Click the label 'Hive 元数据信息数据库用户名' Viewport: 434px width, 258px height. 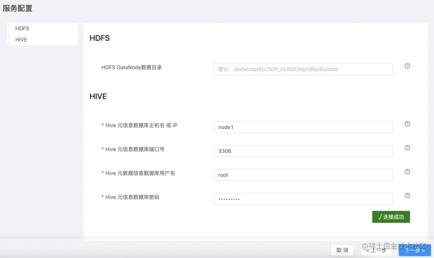140,173
